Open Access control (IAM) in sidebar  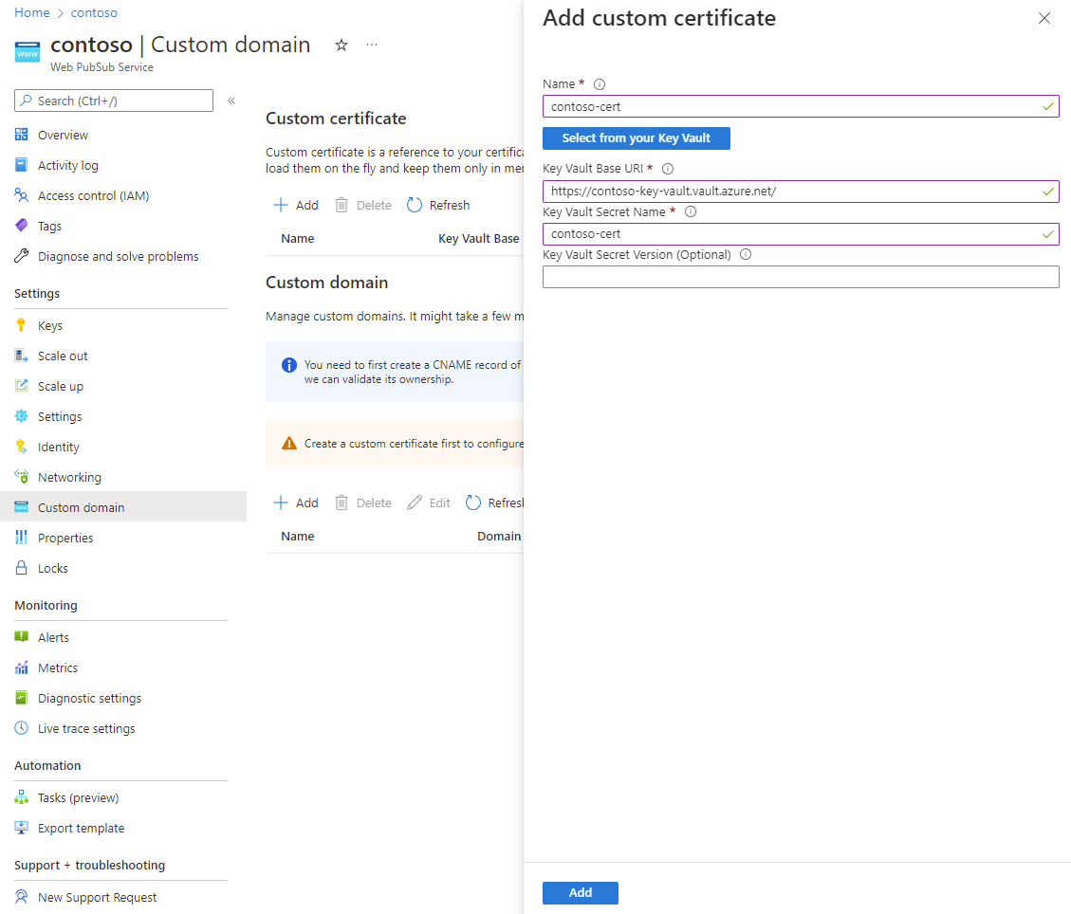(x=93, y=195)
